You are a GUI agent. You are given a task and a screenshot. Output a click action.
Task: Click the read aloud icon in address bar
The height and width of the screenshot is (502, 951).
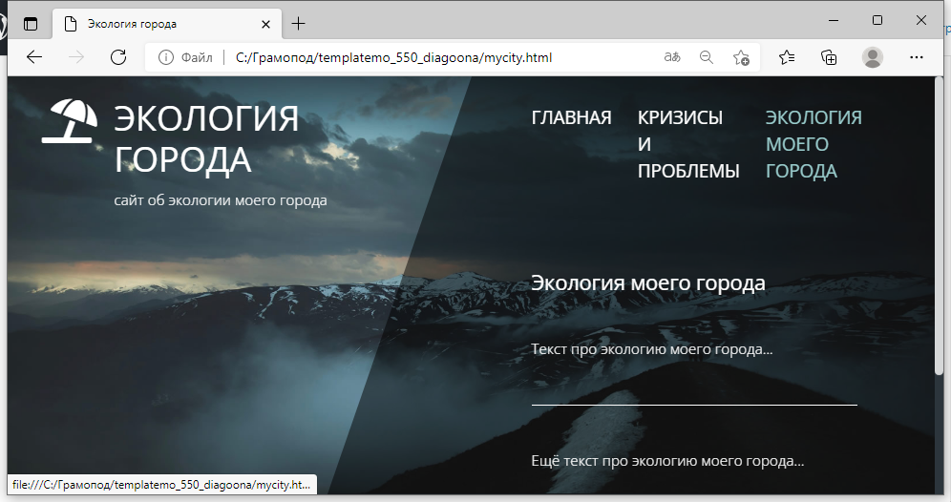point(673,57)
